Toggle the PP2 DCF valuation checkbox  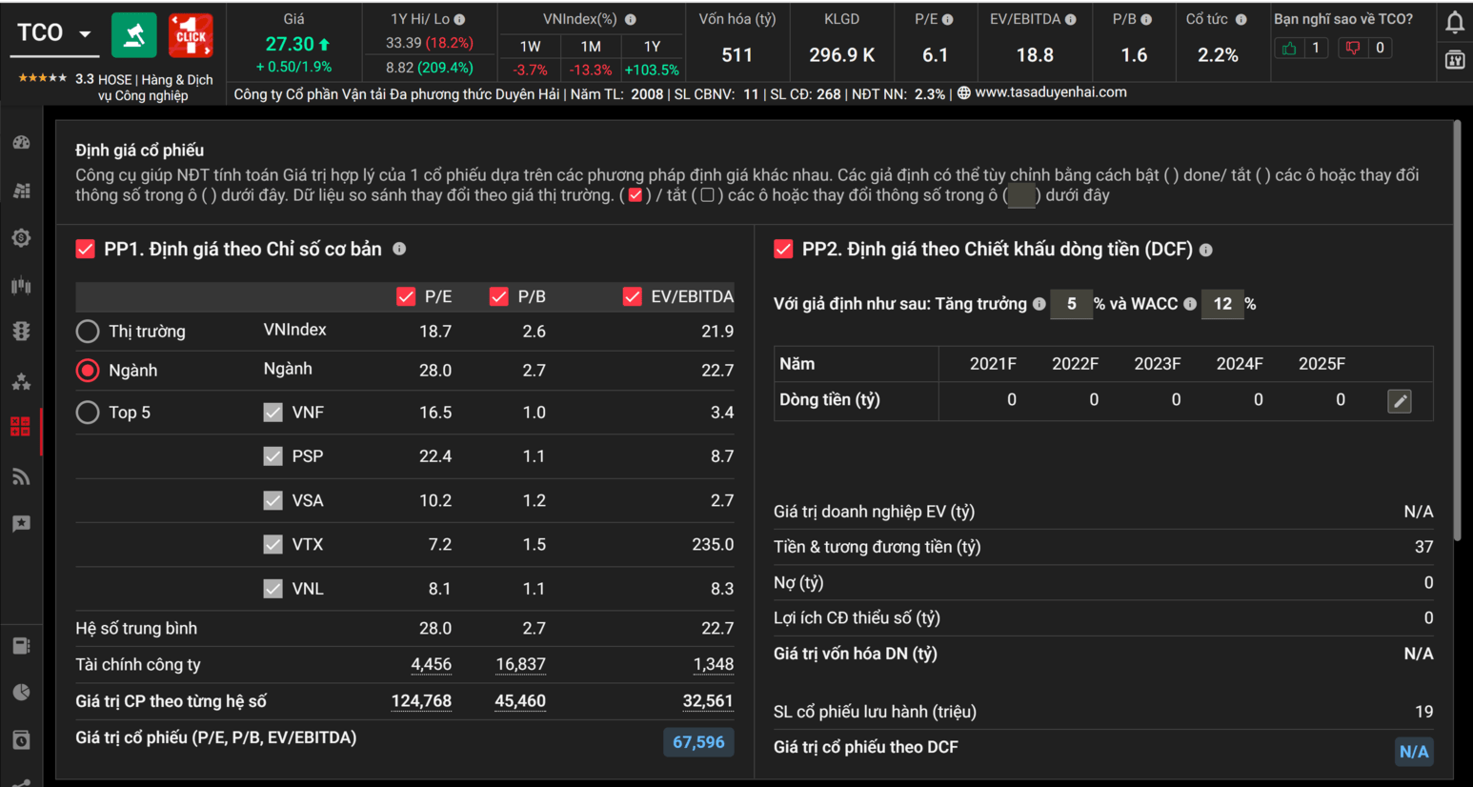coord(783,250)
